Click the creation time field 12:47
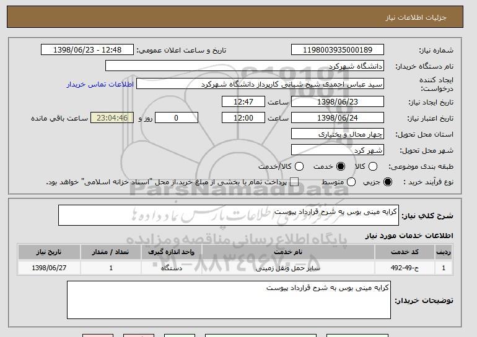The height and width of the screenshot is (337, 477). [243, 101]
